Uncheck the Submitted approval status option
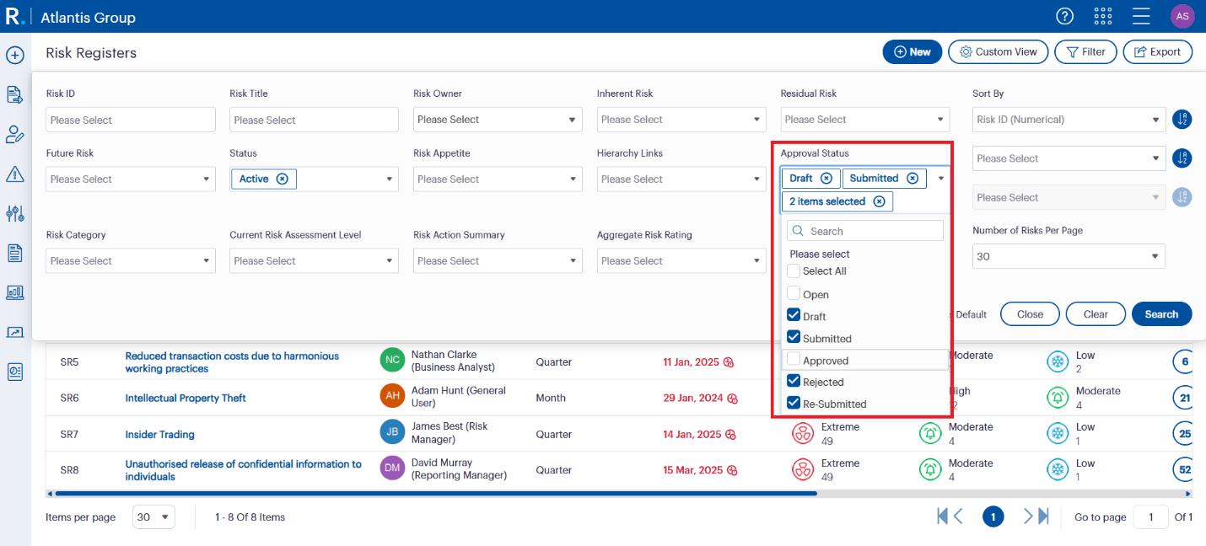The image size is (1206, 546). (x=794, y=337)
